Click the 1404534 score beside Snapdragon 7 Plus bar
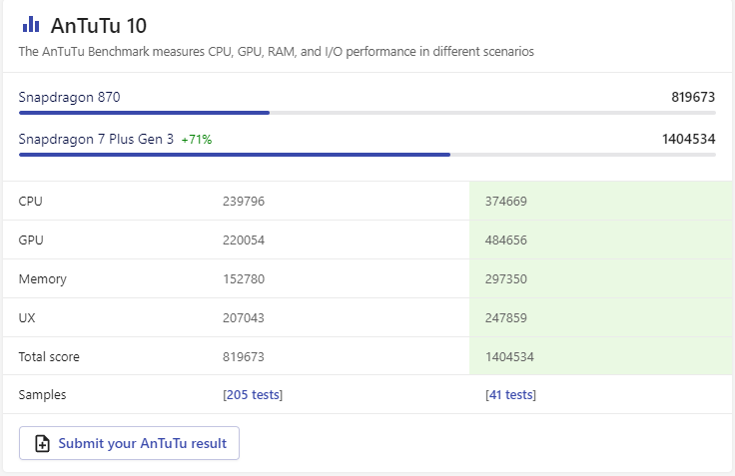This screenshot has height=476, width=735. (x=689, y=139)
